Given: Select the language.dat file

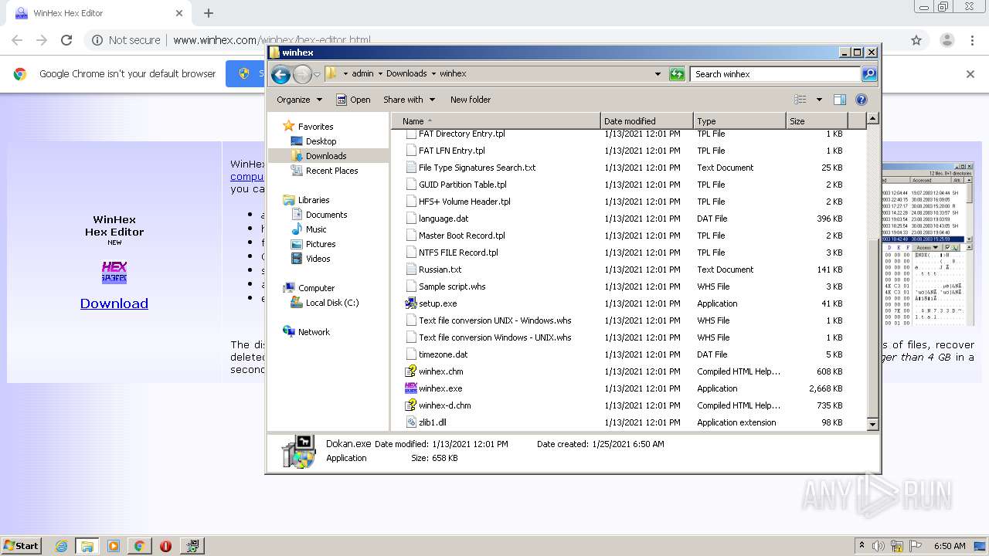Looking at the screenshot, I should pyautogui.click(x=444, y=219).
